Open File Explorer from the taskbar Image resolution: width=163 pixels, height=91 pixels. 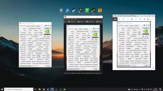(x=40, y=89)
